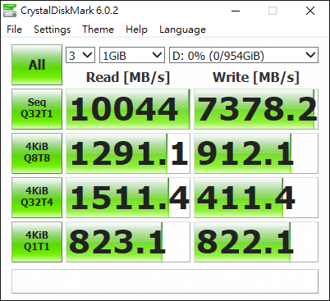The image size is (330, 301).
Task: Expand the test count dropdown showing 3
Action: 80,55
